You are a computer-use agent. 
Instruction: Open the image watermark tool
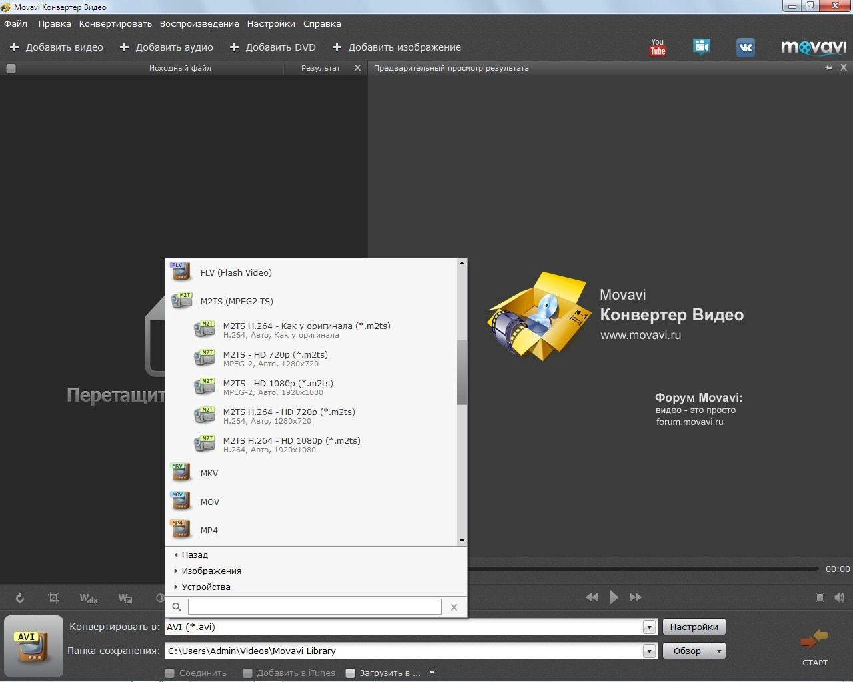coord(125,598)
